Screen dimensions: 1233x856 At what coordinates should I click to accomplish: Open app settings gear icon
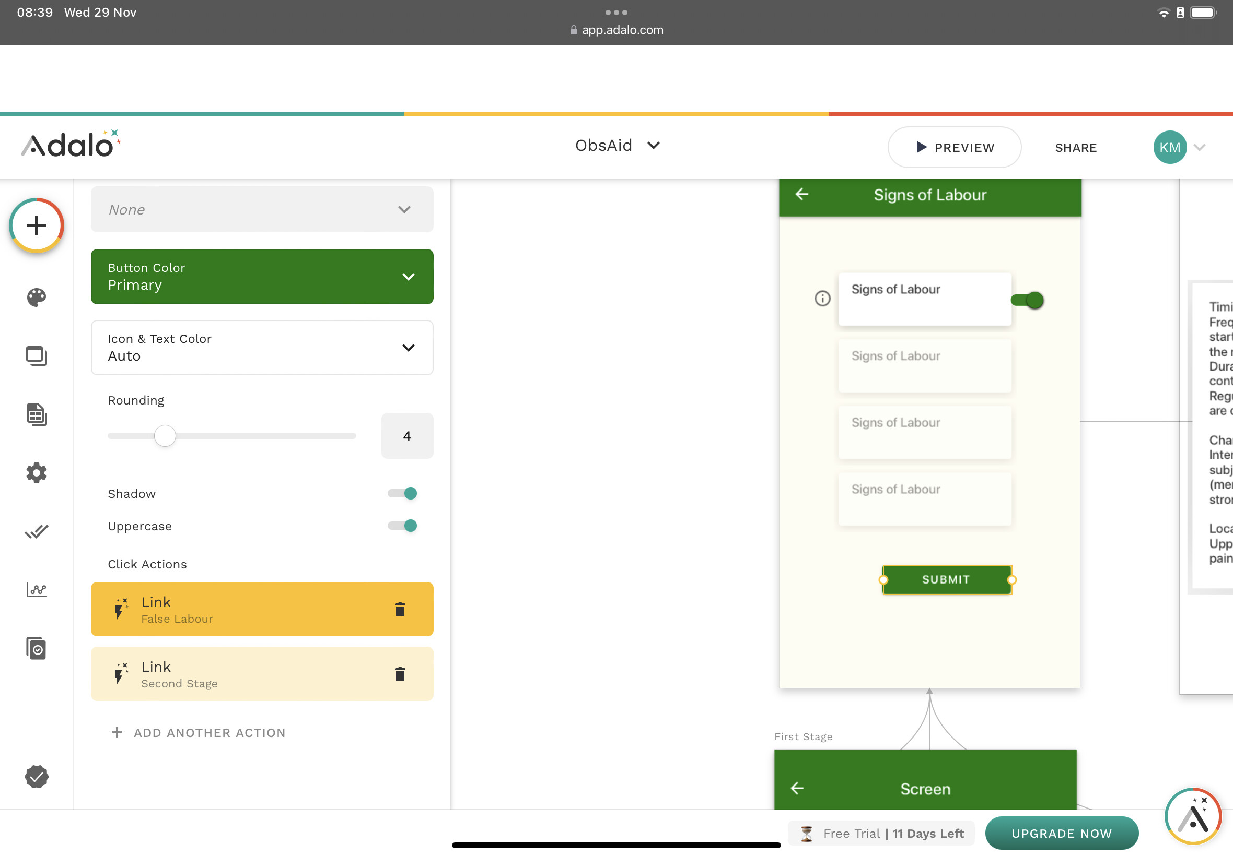pyautogui.click(x=37, y=473)
